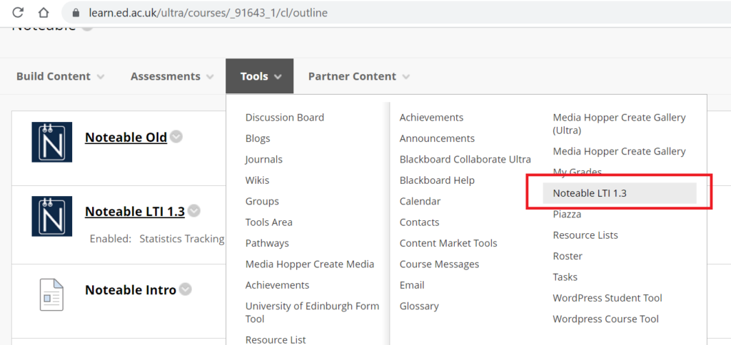
Task: Select Content Market Tools
Action: [x=448, y=243]
